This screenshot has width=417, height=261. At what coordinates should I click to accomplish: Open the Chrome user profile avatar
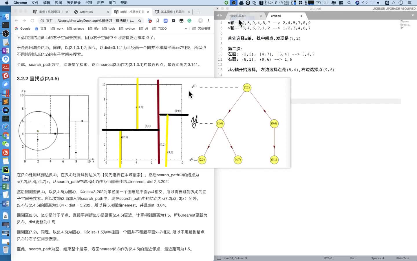(x=200, y=21)
